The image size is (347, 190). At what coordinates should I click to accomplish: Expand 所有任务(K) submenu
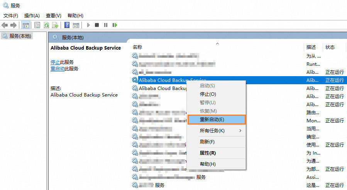[x=217, y=131]
